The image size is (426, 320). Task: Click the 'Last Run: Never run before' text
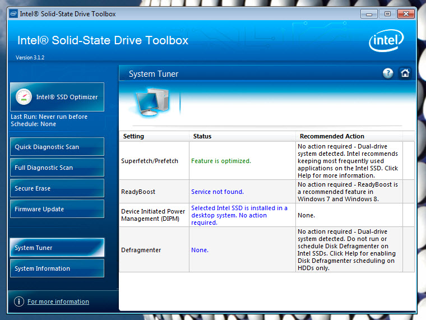pyautogui.click(x=49, y=117)
